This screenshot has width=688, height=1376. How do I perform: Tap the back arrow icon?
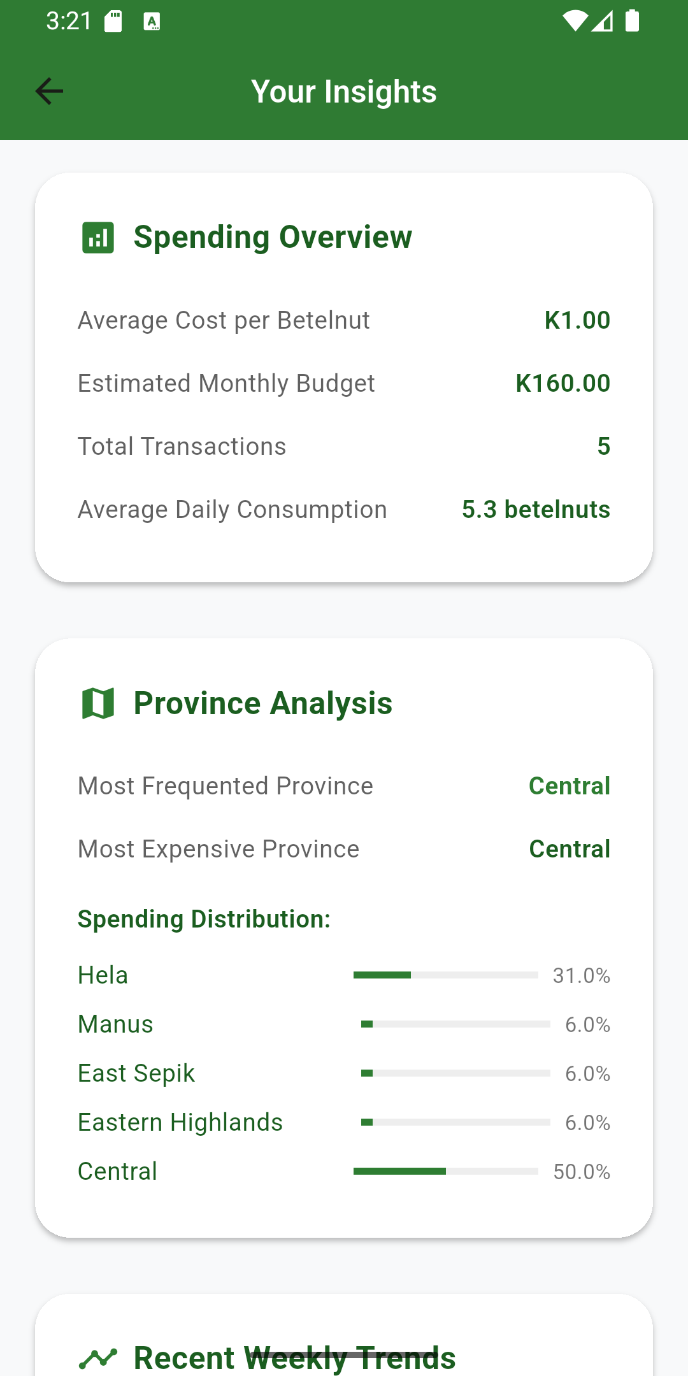[49, 91]
